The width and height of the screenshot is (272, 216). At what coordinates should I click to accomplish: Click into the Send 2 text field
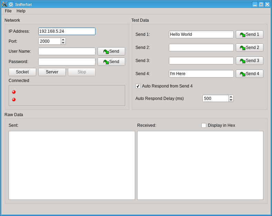click(x=201, y=48)
